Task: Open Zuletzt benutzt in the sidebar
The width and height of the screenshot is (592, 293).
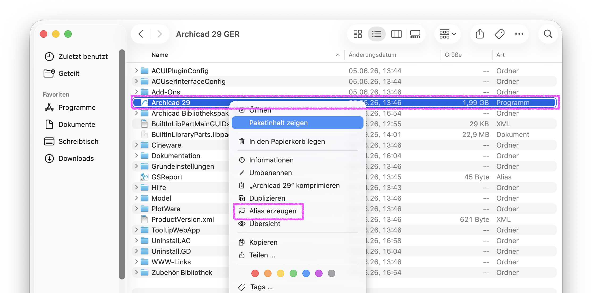Action: pos(76,57)
